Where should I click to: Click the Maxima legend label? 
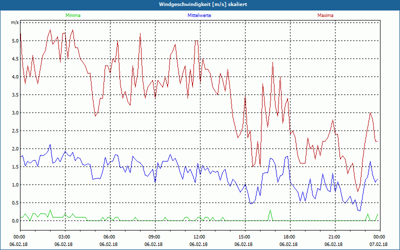coord(325,15)
